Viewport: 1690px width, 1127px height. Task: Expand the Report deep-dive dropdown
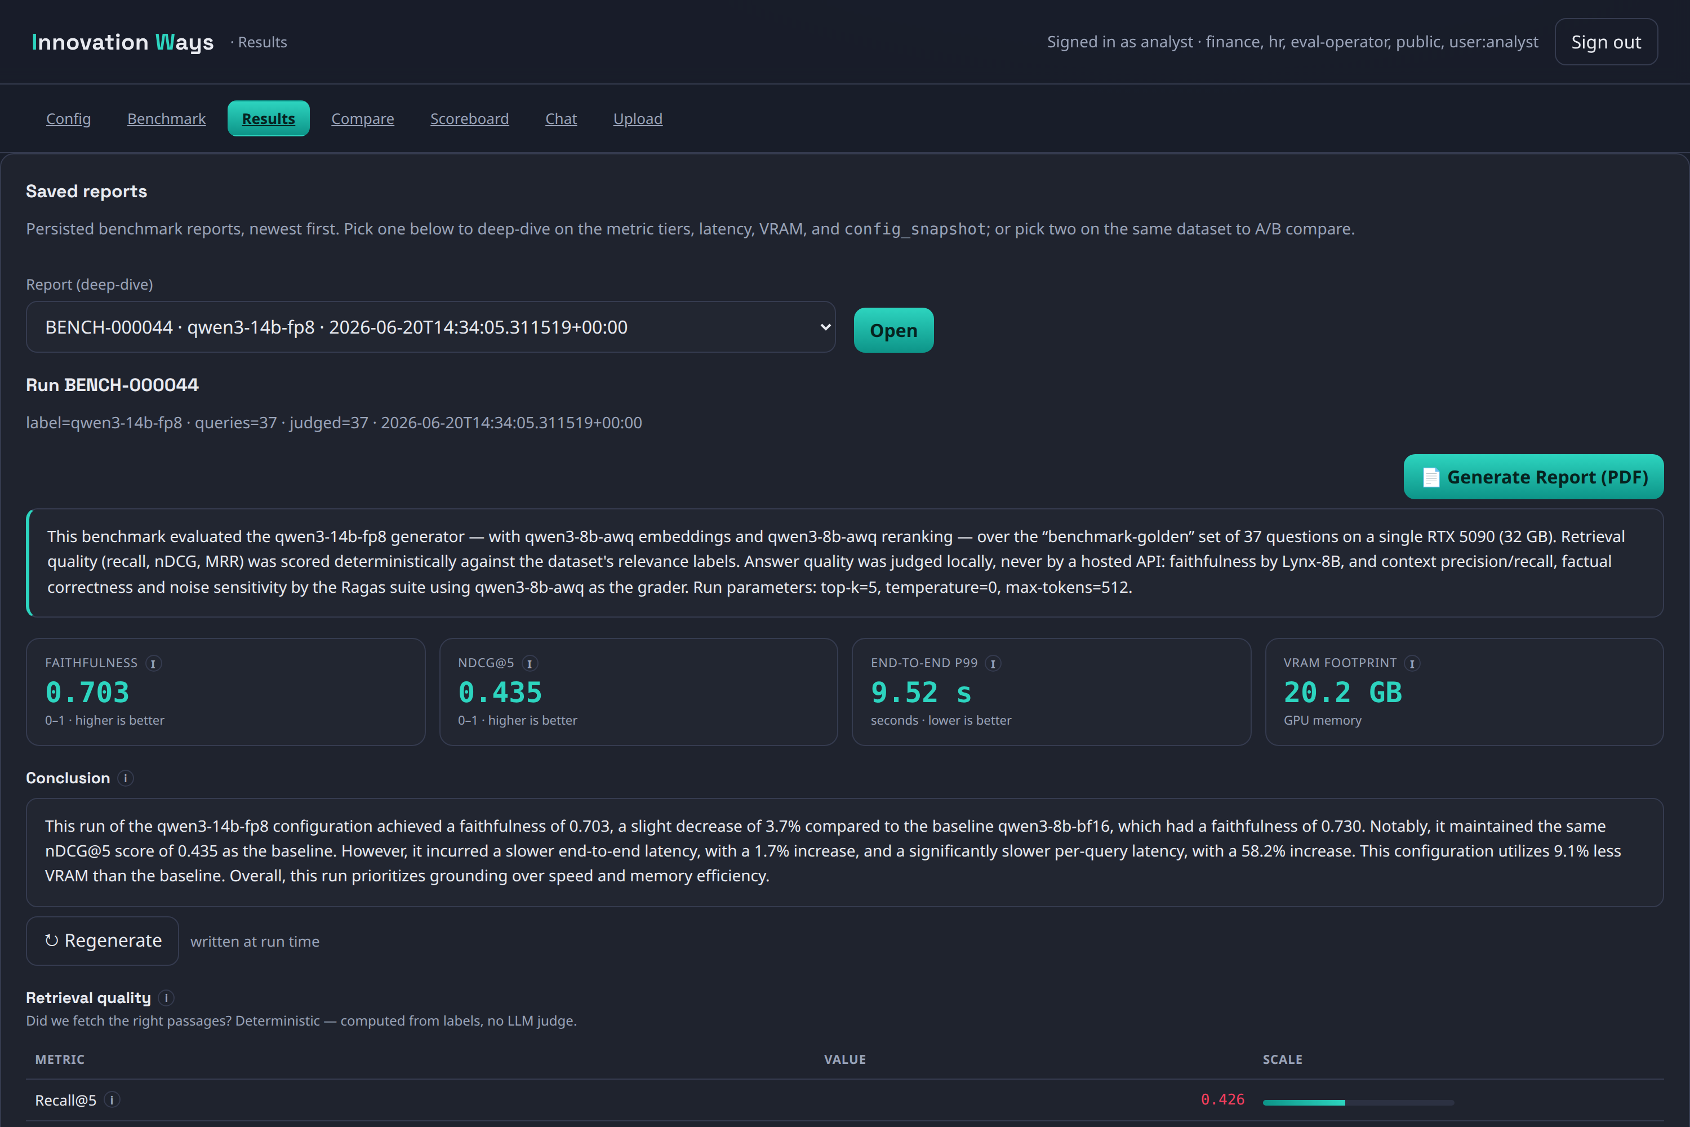430,327
